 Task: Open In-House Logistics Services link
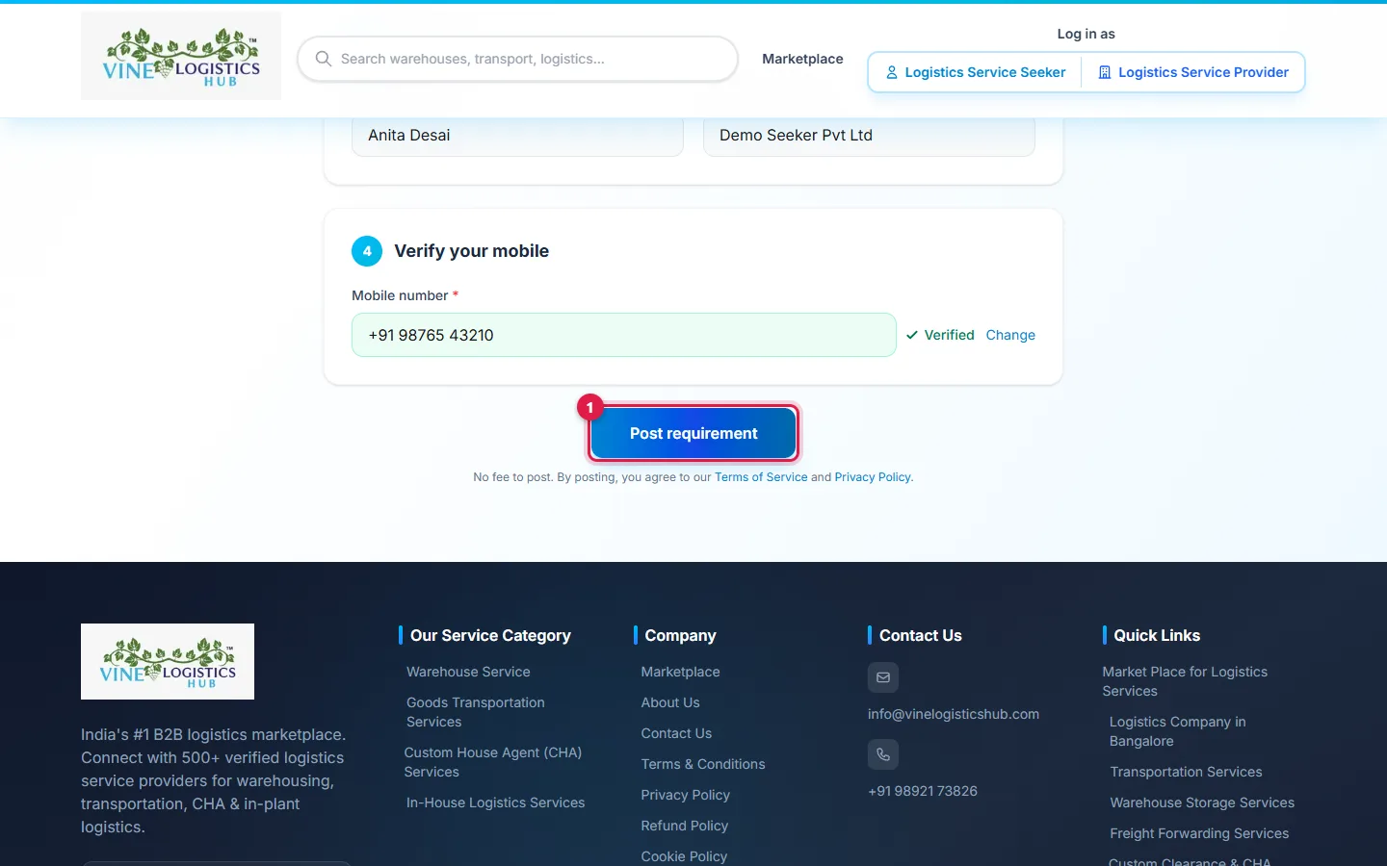(495, 802)
